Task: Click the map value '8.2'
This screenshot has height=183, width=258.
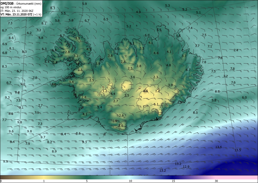Action: [x=50, y=142]
